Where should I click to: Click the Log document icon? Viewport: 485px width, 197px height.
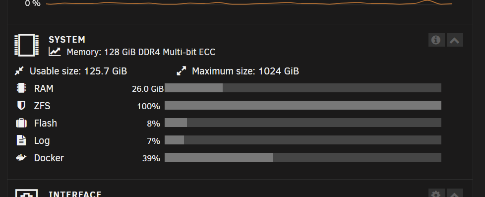click(21, 140)
